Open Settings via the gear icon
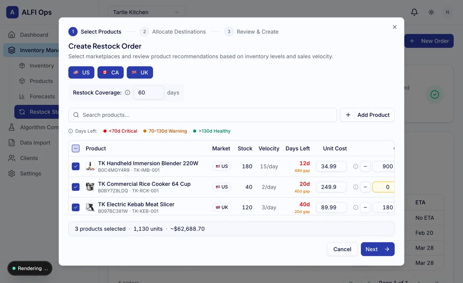 point(11,173)
